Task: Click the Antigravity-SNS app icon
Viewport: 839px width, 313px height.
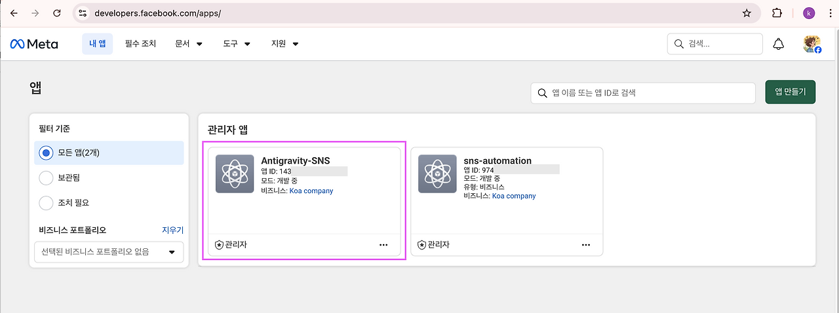Action: pos(235,174)
